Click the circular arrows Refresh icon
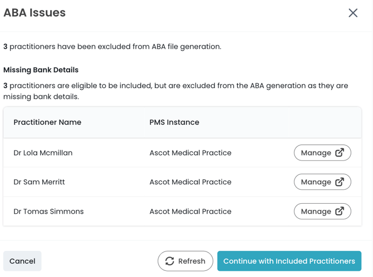 [170, 261]
